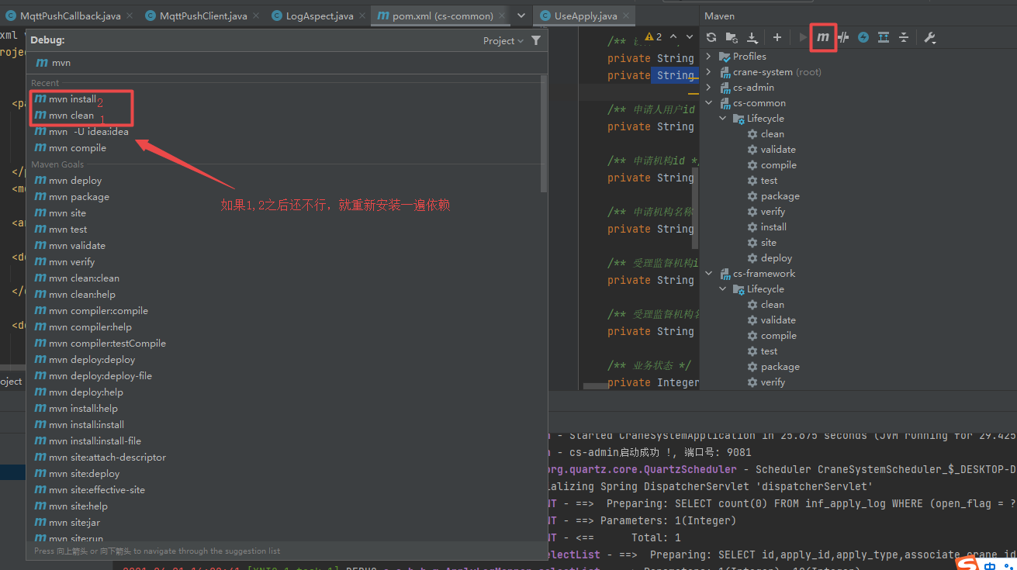Toggle Offline Mode in Maven toolbar
1017x570 pixels.
(x=863, y=36)
